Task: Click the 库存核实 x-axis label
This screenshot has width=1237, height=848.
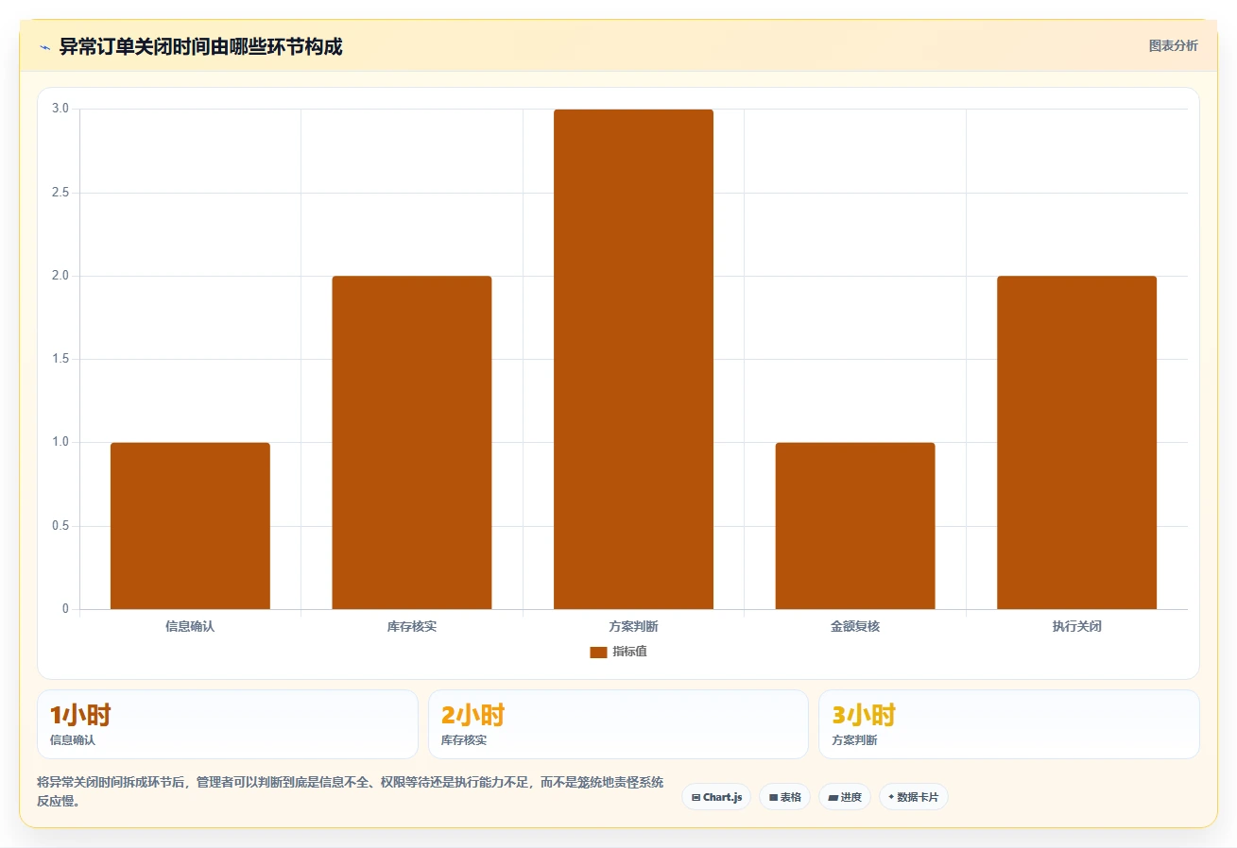Action: pyautogui.click(x=412, y=626)
